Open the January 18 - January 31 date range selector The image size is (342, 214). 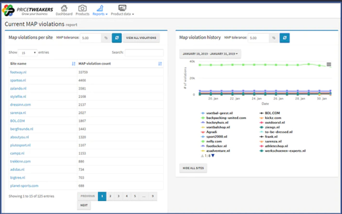coord(210,54)
